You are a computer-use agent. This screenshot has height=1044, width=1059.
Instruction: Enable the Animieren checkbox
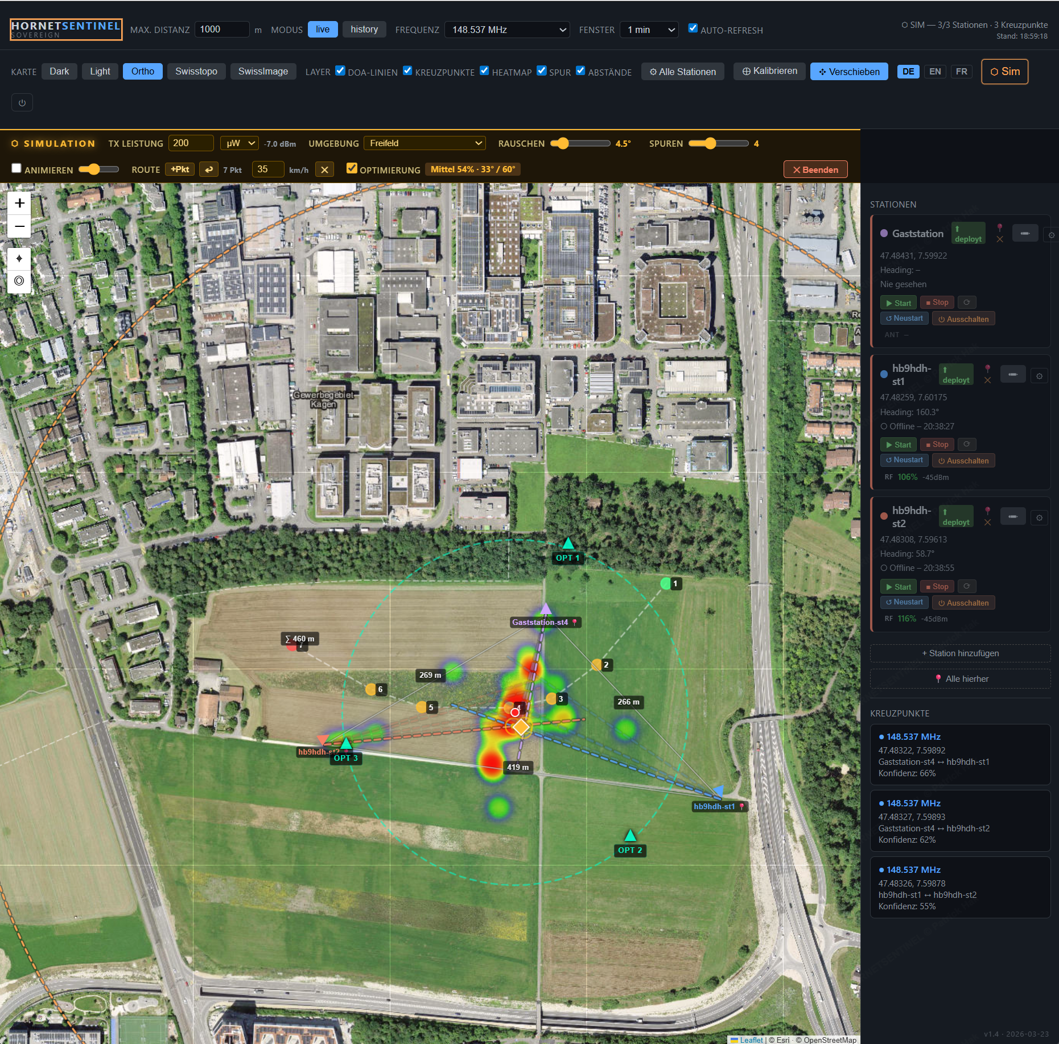(17, 168)
